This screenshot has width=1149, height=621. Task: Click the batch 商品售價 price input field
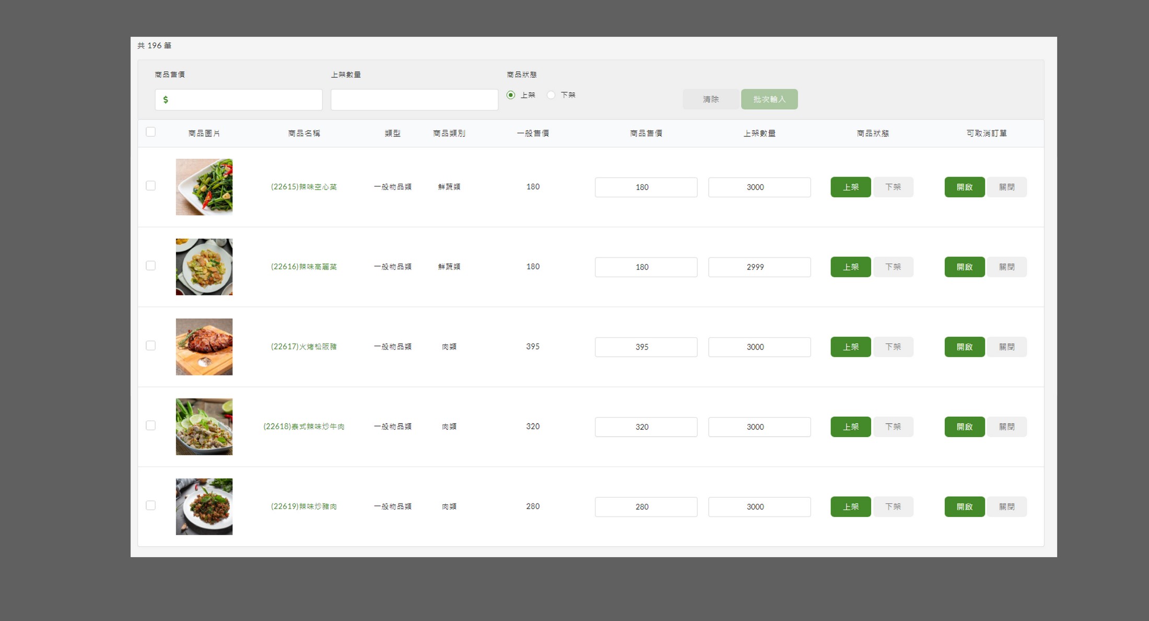click(239, 100)
